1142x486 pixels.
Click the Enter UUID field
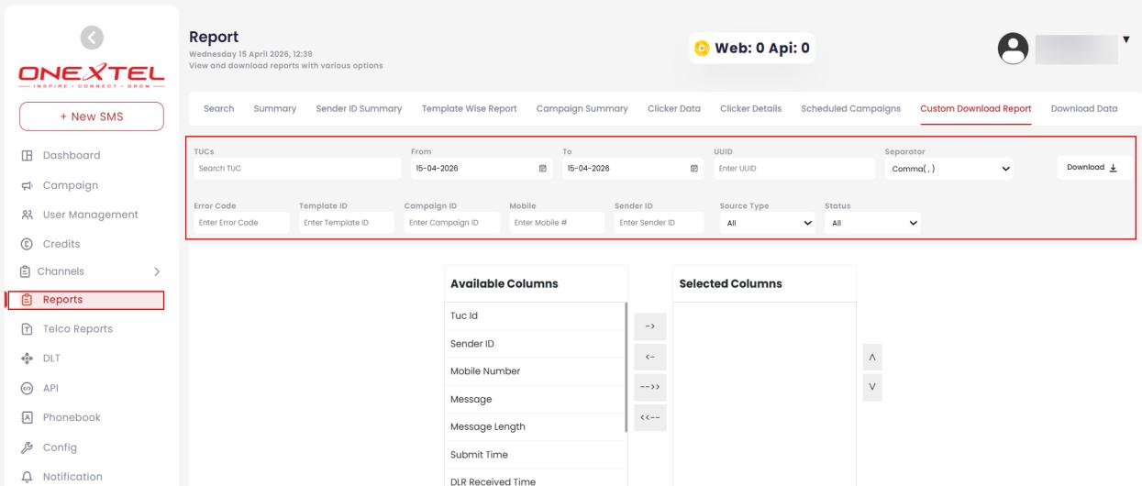click(x=794, y=169)
